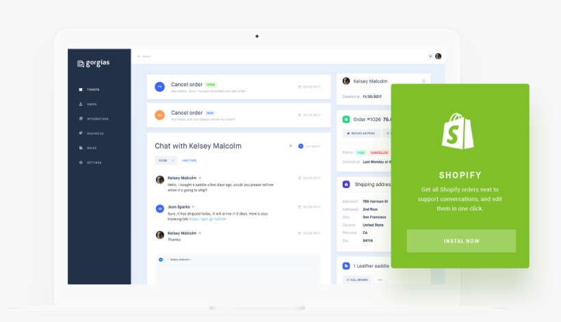561x322 pixels.
Task: Open the Tickets section in the sidebar
Action: (x=90, y=90)
